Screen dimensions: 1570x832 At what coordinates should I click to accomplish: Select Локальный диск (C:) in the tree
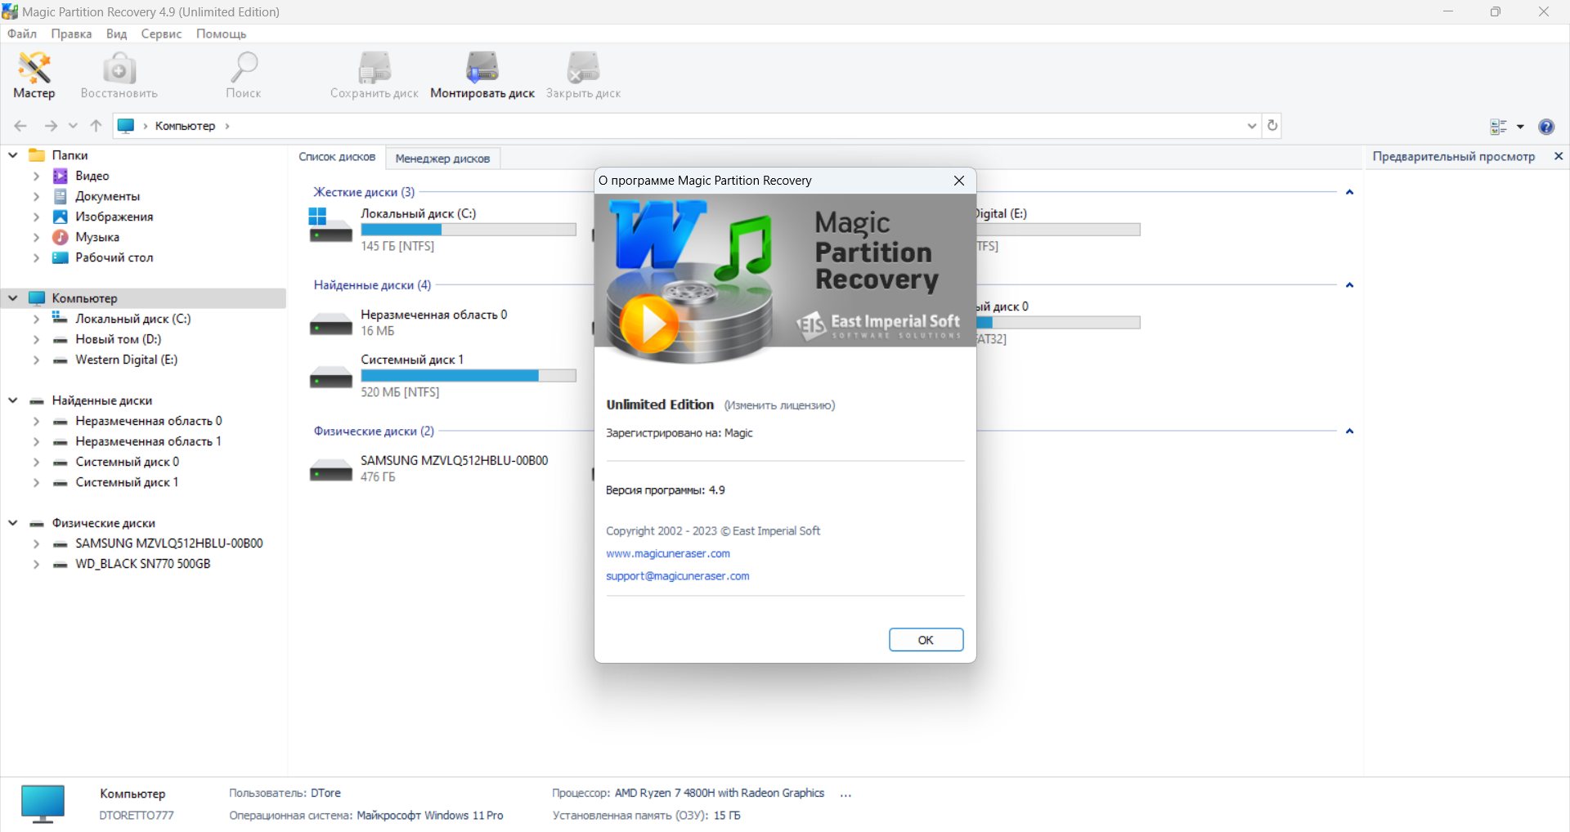click(132, 319)
